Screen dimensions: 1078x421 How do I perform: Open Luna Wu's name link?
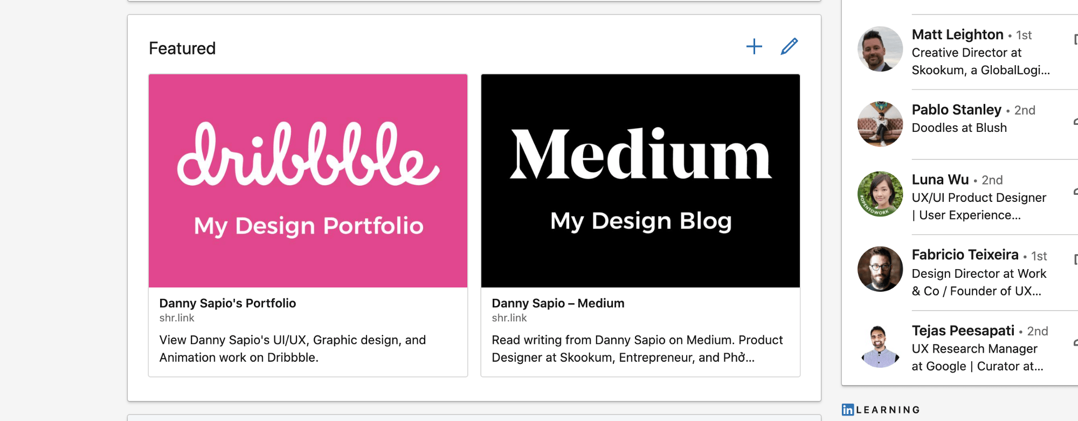point(940,179)
